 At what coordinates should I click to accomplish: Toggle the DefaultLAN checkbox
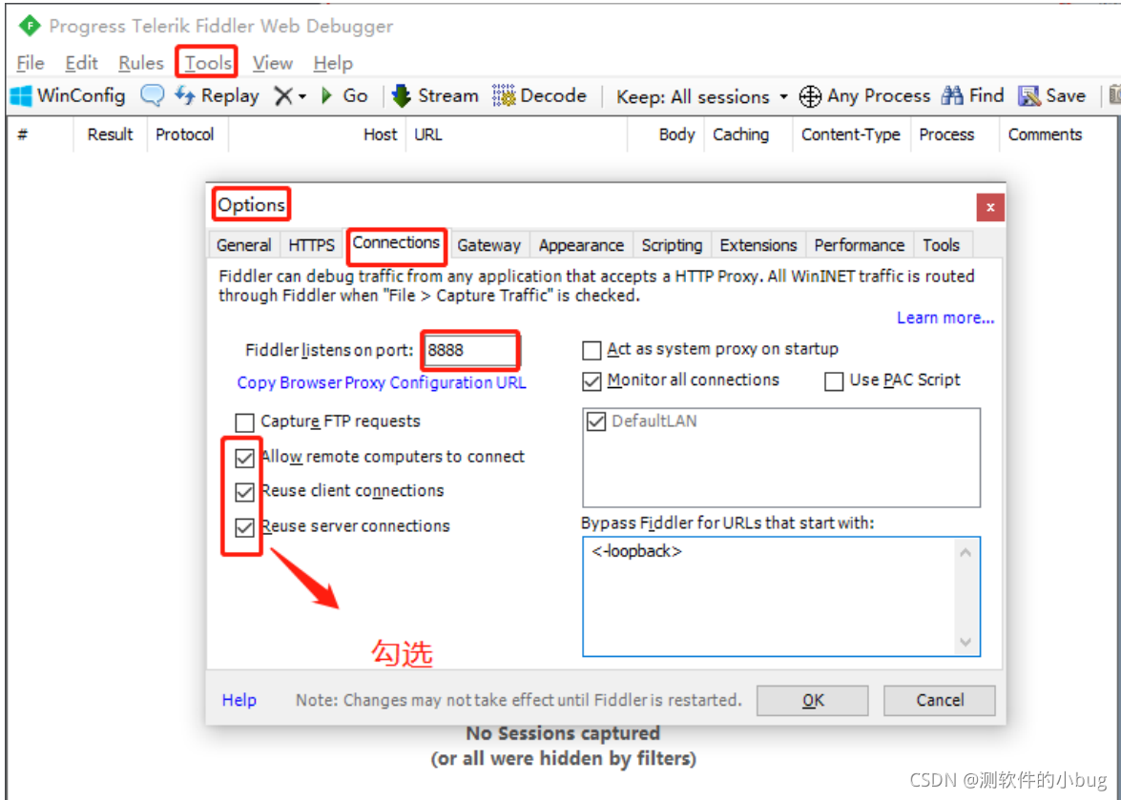[595, 422]
